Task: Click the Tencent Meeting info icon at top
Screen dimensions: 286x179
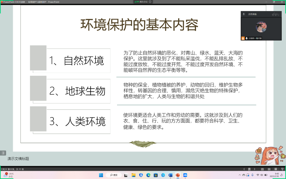Action: (x=150, y=2)
